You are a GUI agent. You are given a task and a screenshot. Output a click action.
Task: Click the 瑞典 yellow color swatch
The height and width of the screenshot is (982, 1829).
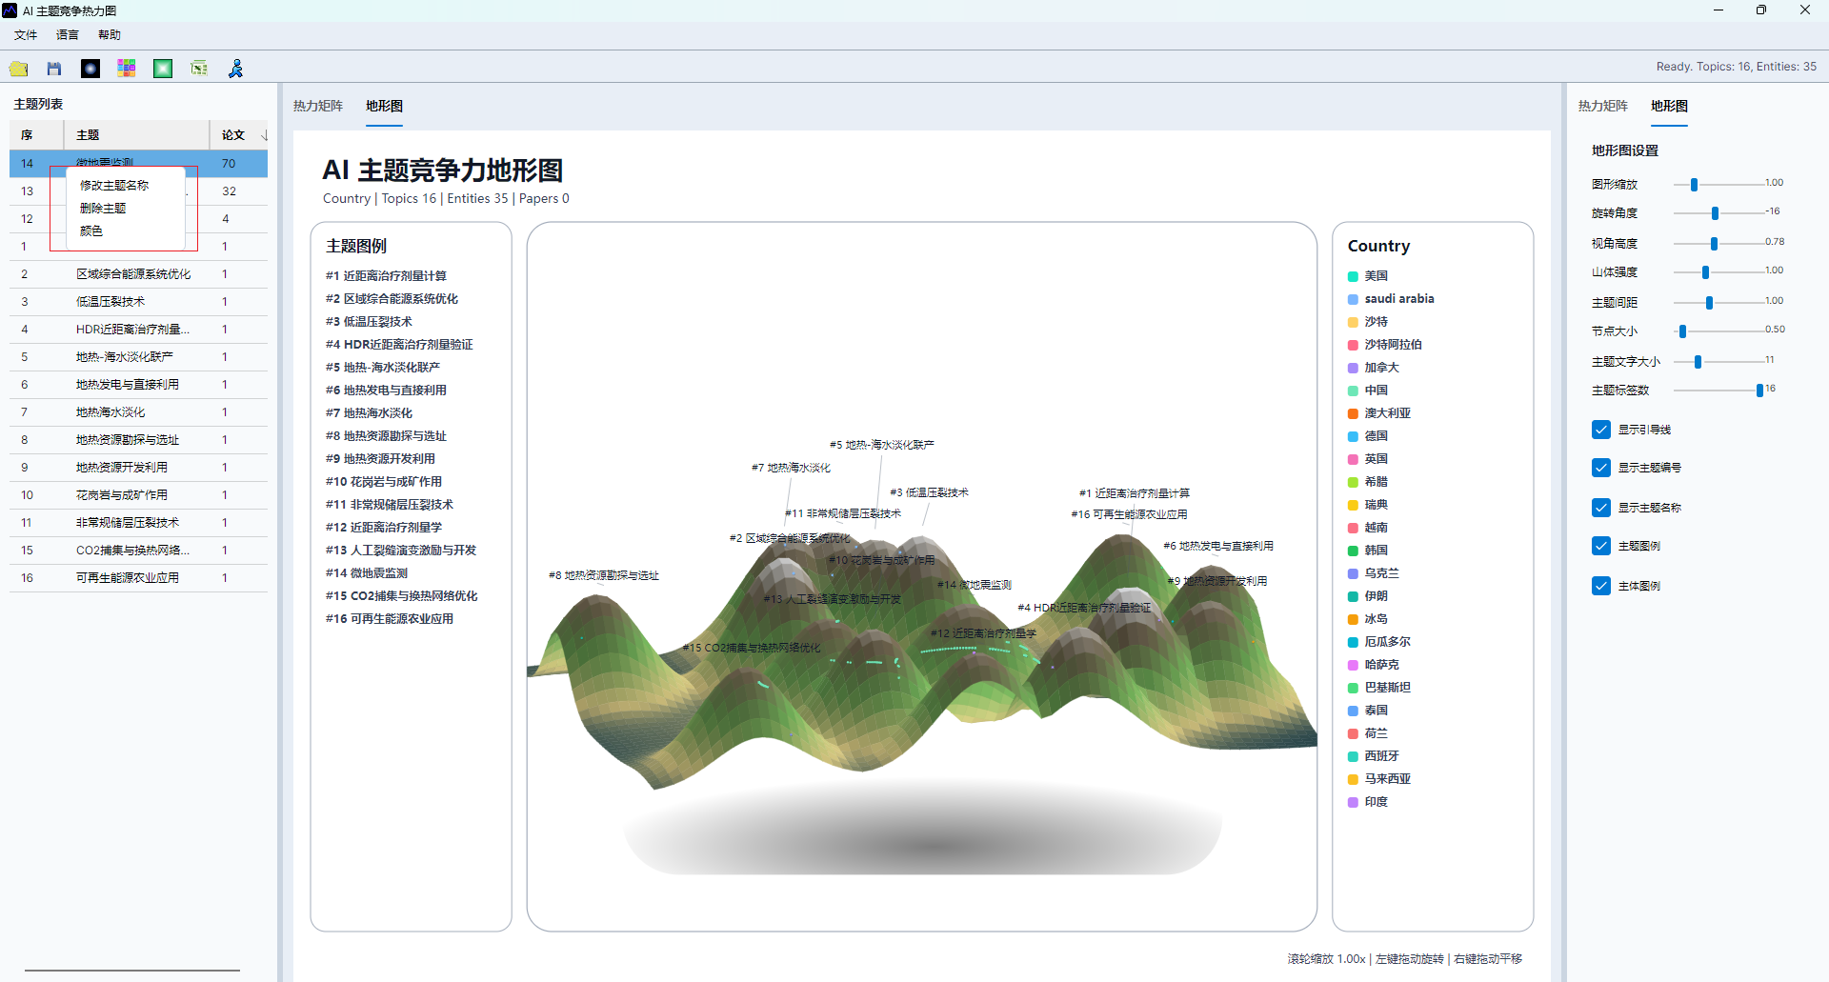tap(1353, 505)
